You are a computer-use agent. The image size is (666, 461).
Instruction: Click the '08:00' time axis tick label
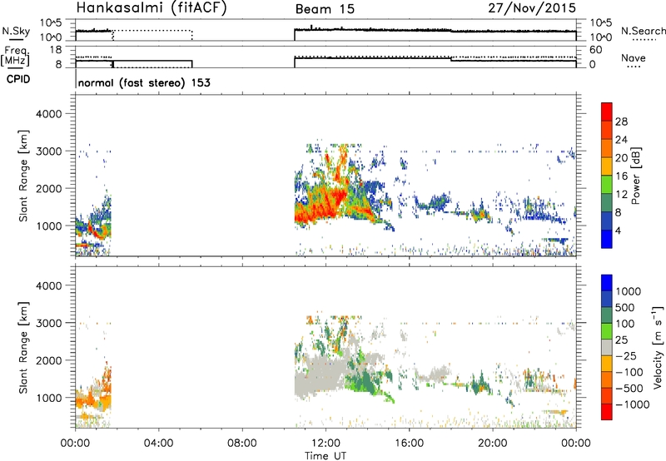[242, 444]
